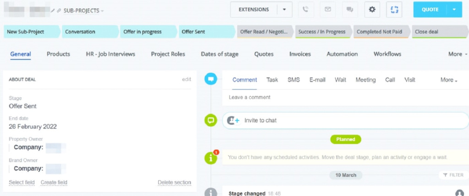Click the blue expand frame icon
469x196 pixels.
click(394, 10)
